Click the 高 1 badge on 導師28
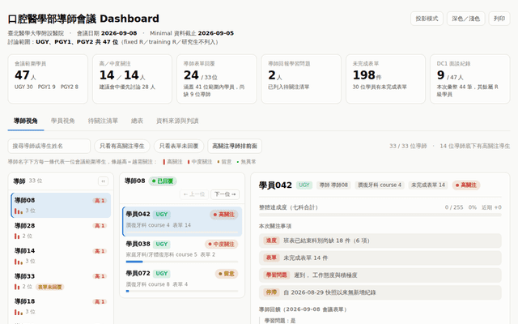The width and height of the screenshot is (518, 324). [x=100, y=226]
